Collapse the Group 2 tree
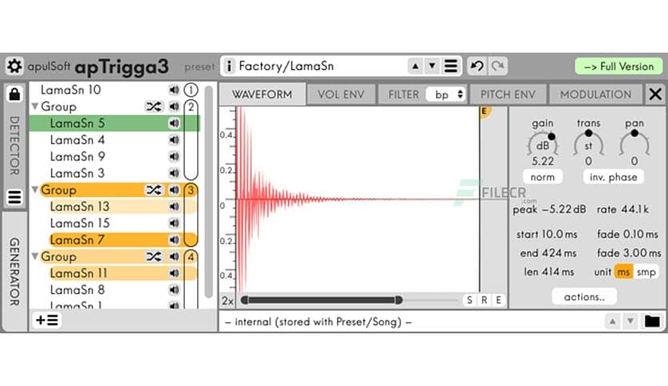This screenshot has height=386, width=668. pyautogui.click(x=35, y=106)
